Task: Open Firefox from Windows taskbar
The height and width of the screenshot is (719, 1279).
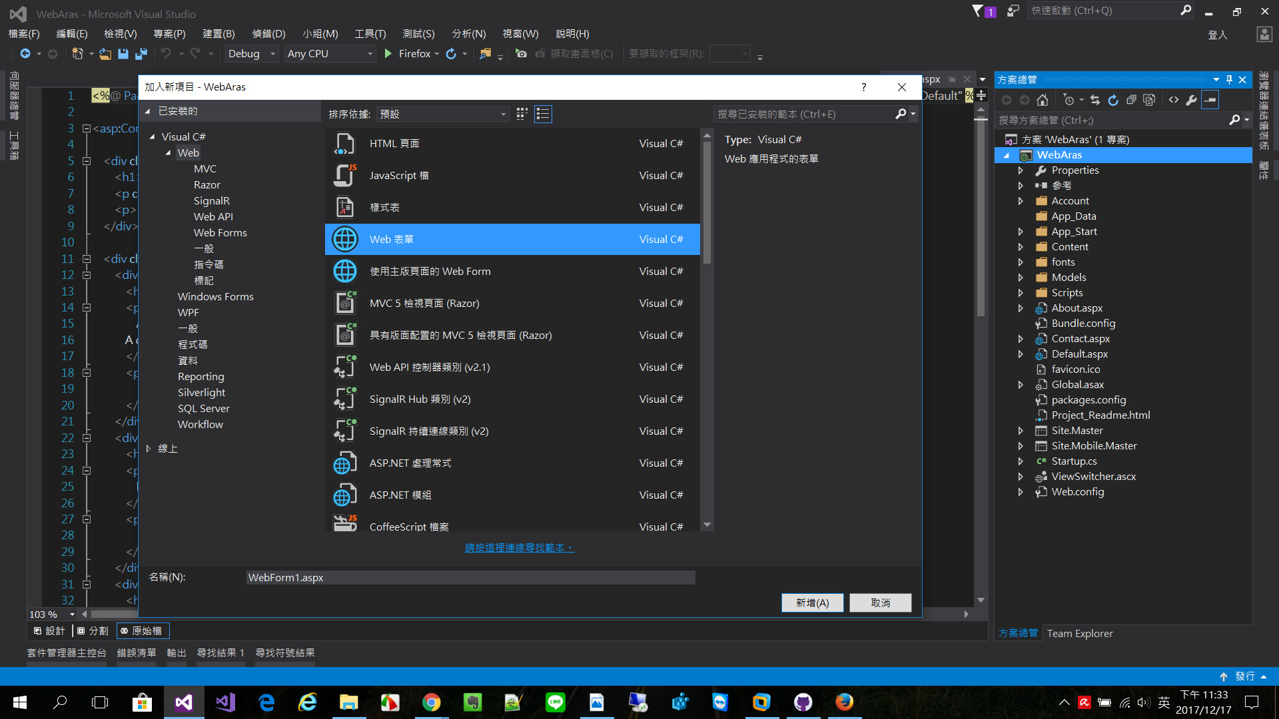Action: pos(844,702)
